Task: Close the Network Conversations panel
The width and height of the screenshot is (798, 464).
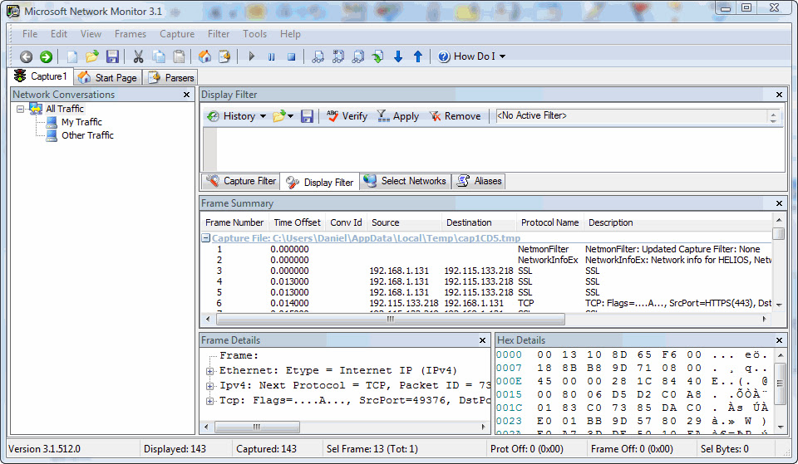Action: click(186, 95)
